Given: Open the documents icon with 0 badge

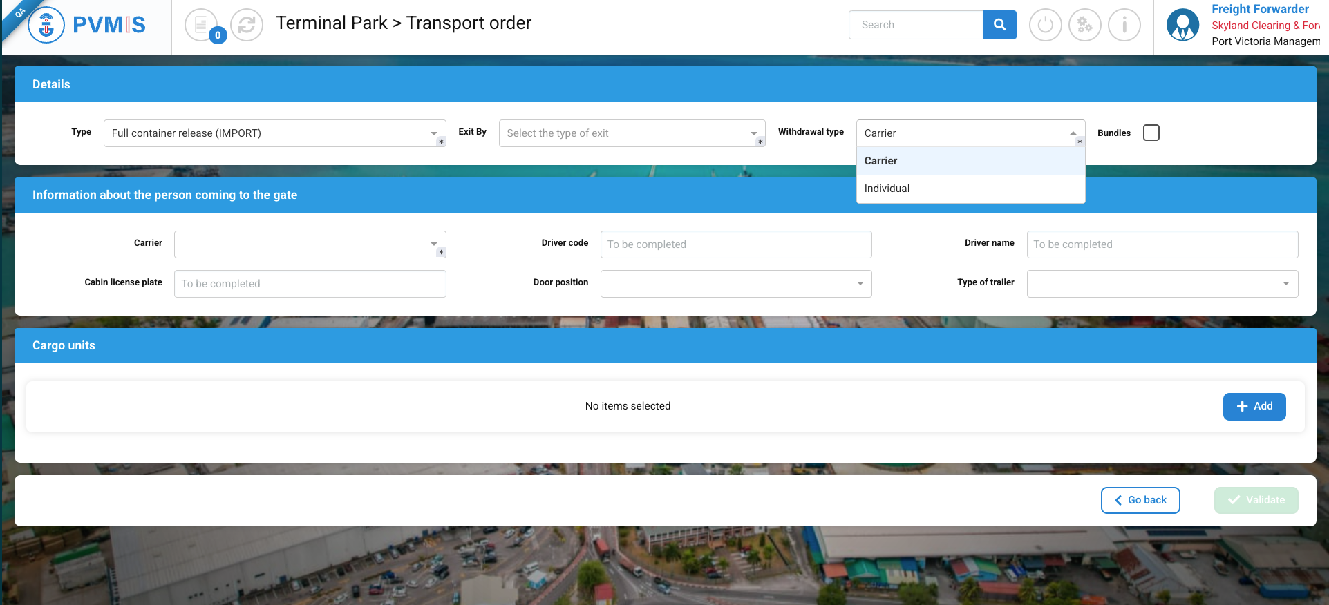Looking at the screenshot, I should [201, 26].
